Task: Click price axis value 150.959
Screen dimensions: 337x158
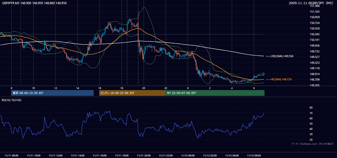Action: (315, 17)
